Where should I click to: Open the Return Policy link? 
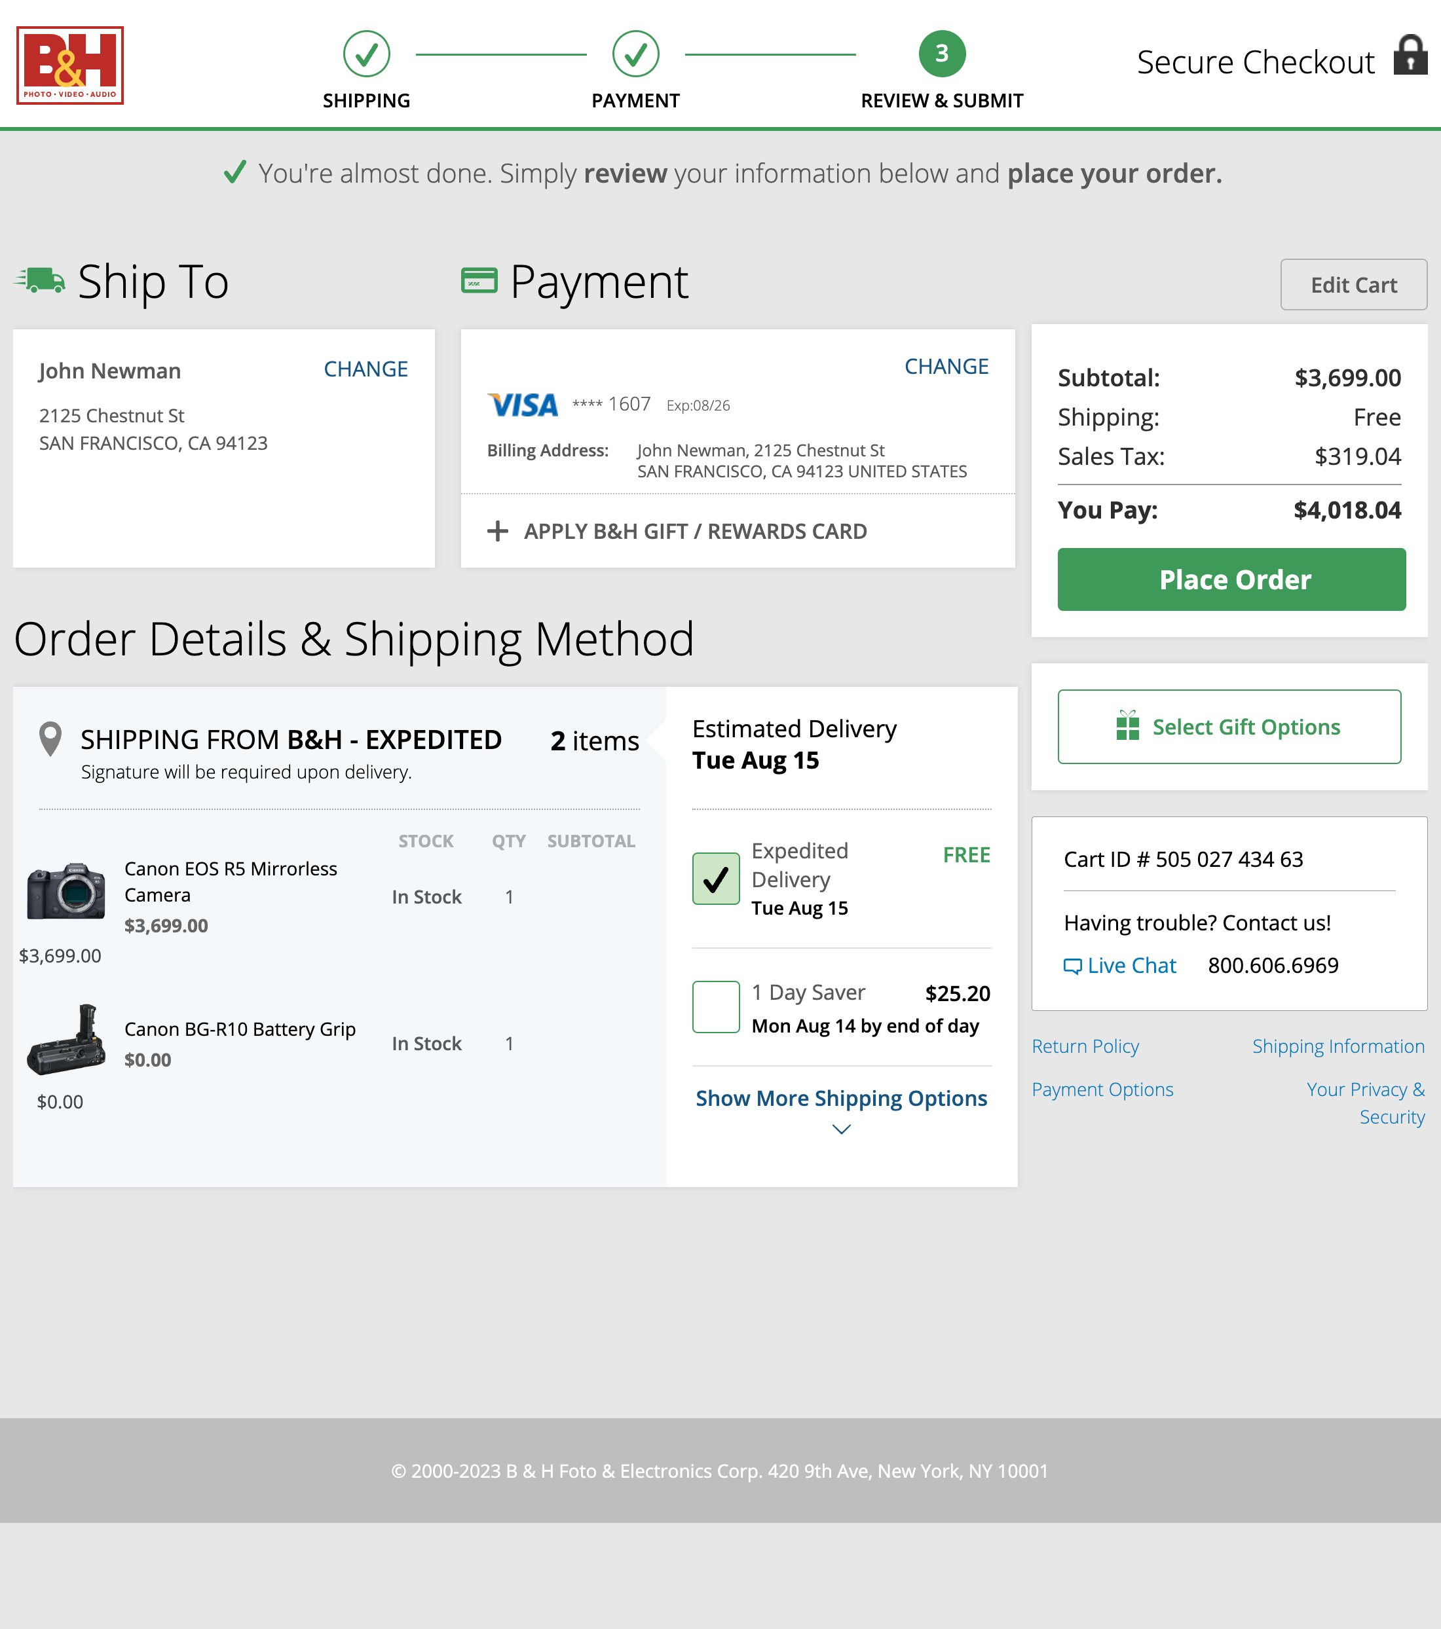point(1085,1046)
